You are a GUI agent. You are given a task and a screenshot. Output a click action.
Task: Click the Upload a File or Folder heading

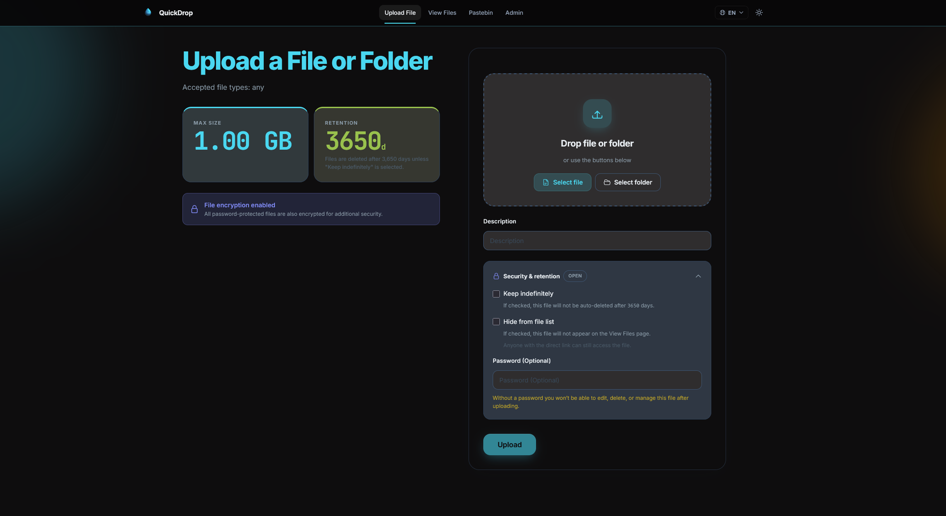tap(307, 61)
